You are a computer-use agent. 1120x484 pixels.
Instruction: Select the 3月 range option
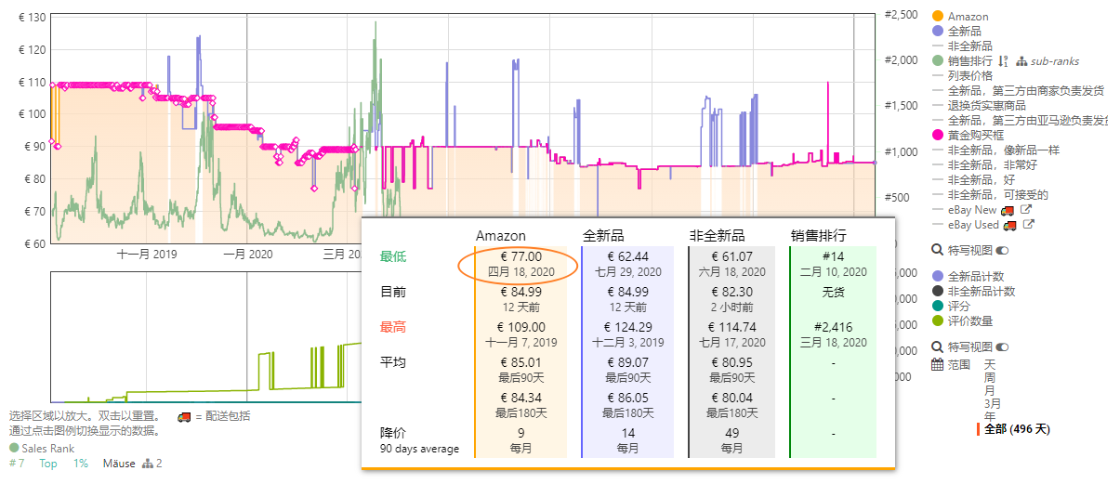(993, 403)
